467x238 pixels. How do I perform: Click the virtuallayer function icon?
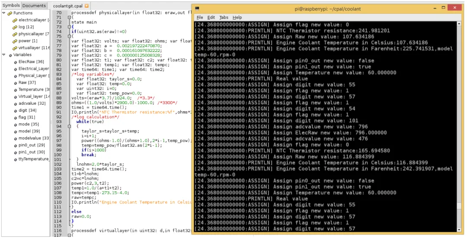click(15, 48)
